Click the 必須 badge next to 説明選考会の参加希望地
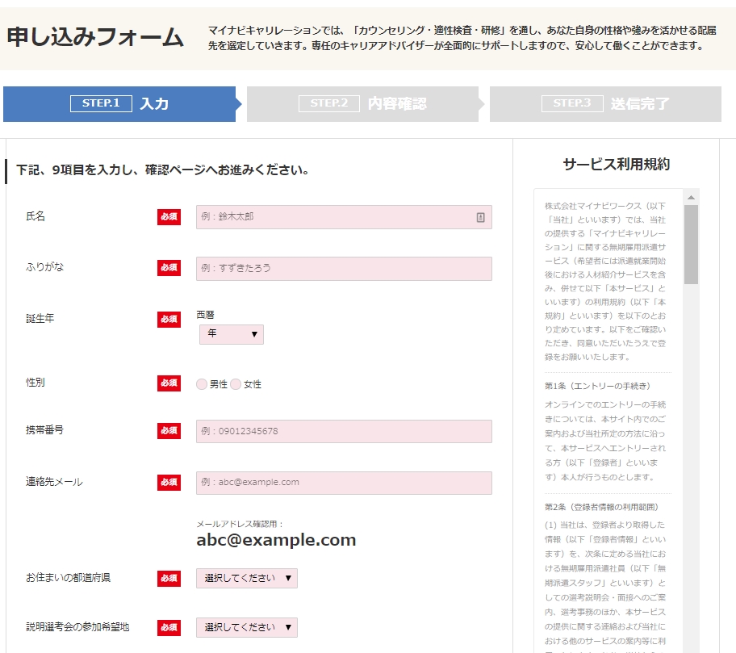The image size is (736, 653). pyautogui.click(x=169, y=627)
